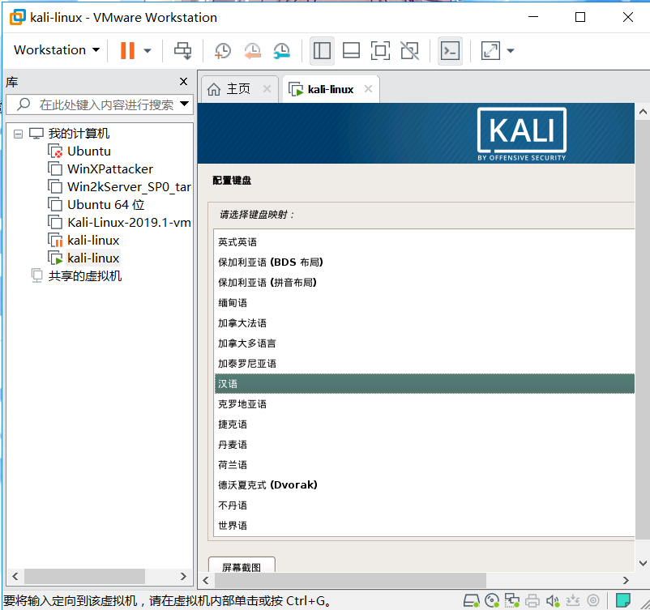Click the 屏幕截图 button
Viewport: 650px width, 610px height.
point(242,565)
